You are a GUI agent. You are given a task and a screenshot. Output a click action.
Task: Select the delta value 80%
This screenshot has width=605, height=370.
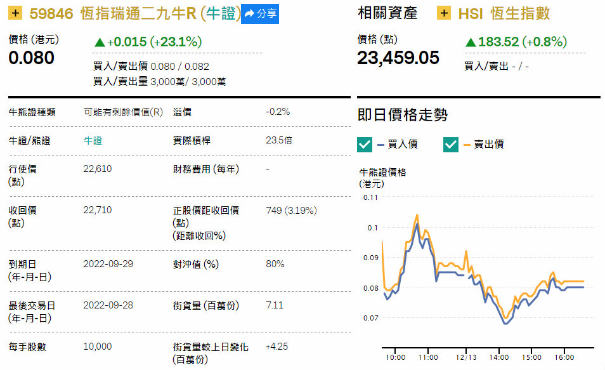[275, 264]
